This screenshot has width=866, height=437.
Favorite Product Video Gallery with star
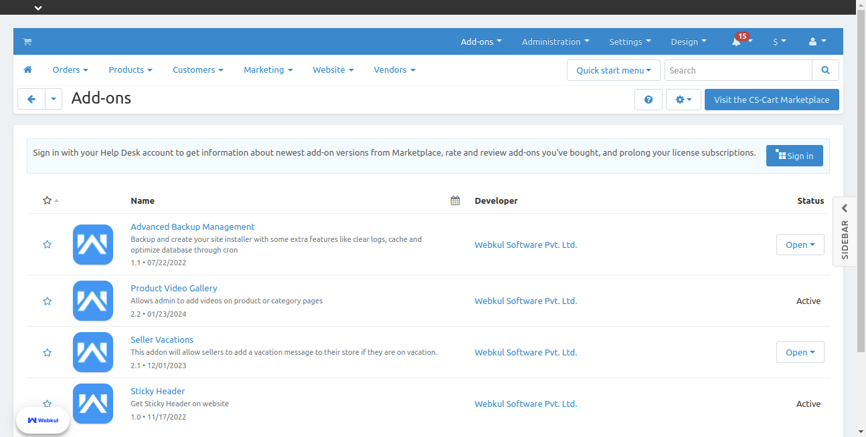pyautogui.click(x=47, y=301)
